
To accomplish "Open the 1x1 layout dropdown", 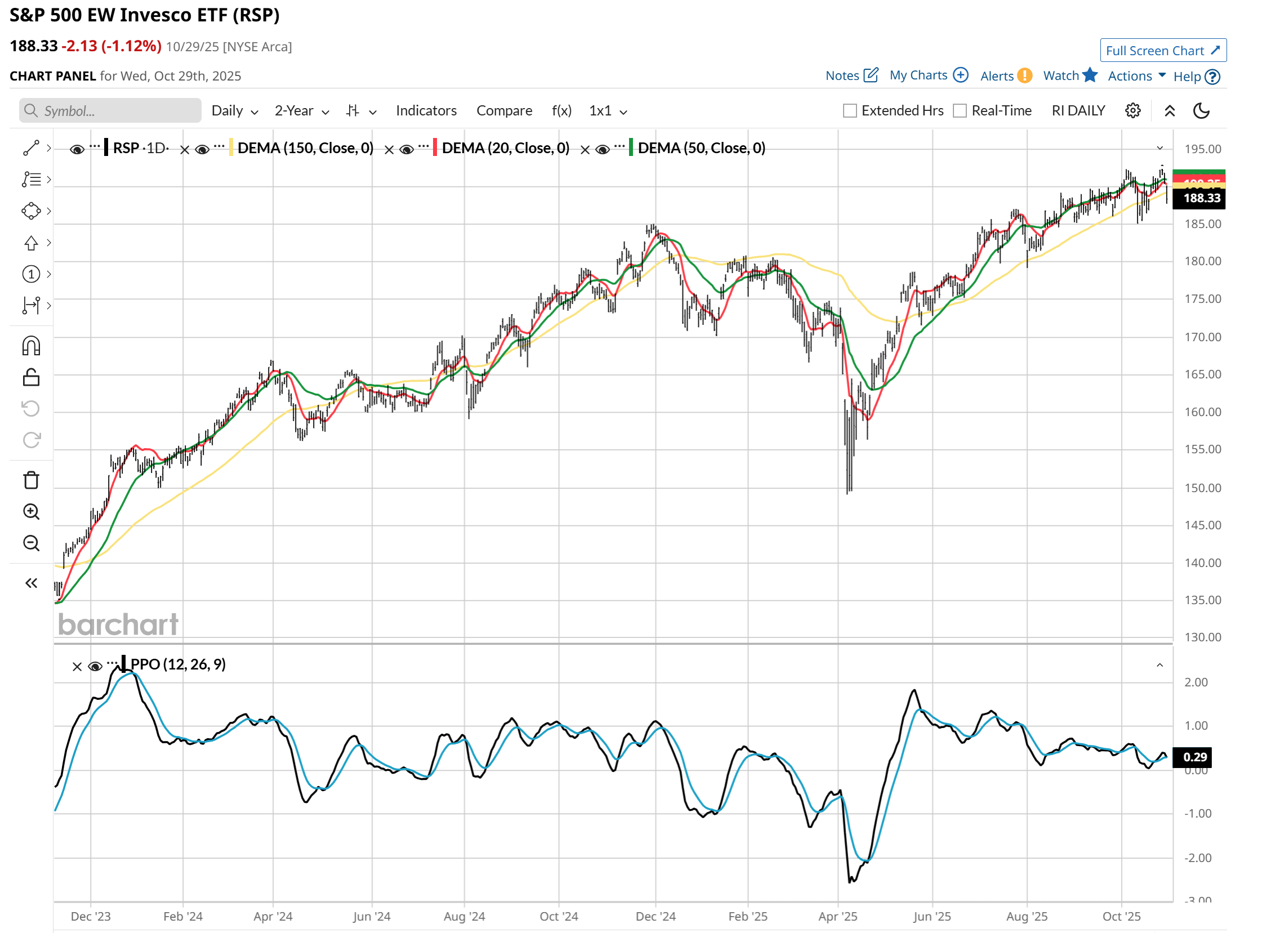I will [x=607, y=111].
